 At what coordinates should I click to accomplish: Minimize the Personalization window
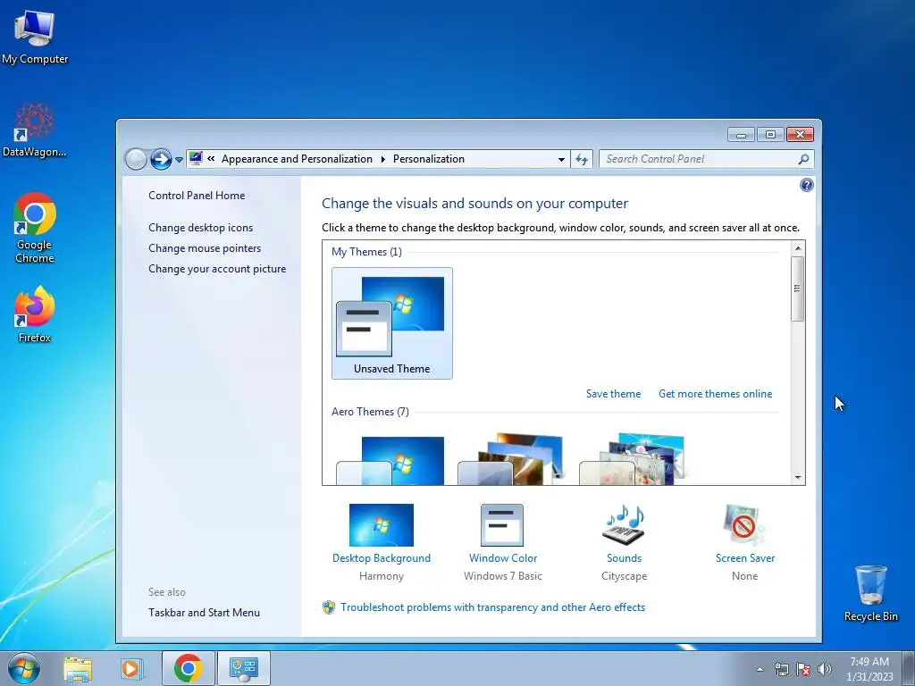pyautogui.click(x=741, y=135)
